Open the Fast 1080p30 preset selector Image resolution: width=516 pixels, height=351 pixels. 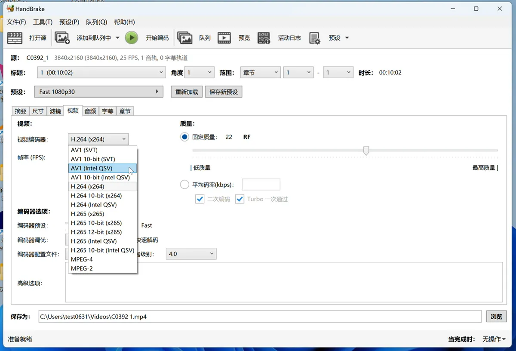(x=99, y=92)
